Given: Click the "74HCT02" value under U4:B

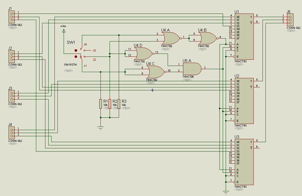Looking at the screenshot, I should click(203, 46).
